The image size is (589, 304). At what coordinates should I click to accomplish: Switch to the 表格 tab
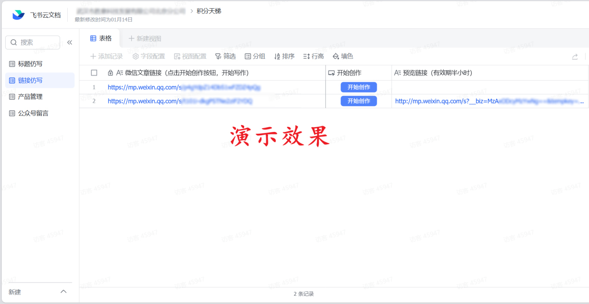102,38
